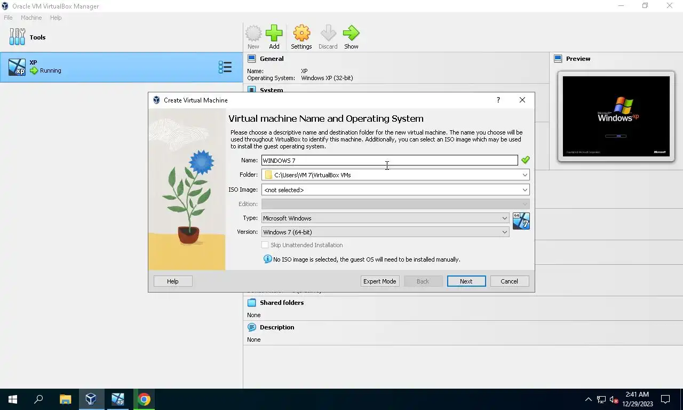Select XP Running machine entry
683x410 pixels.
(121, 67)
